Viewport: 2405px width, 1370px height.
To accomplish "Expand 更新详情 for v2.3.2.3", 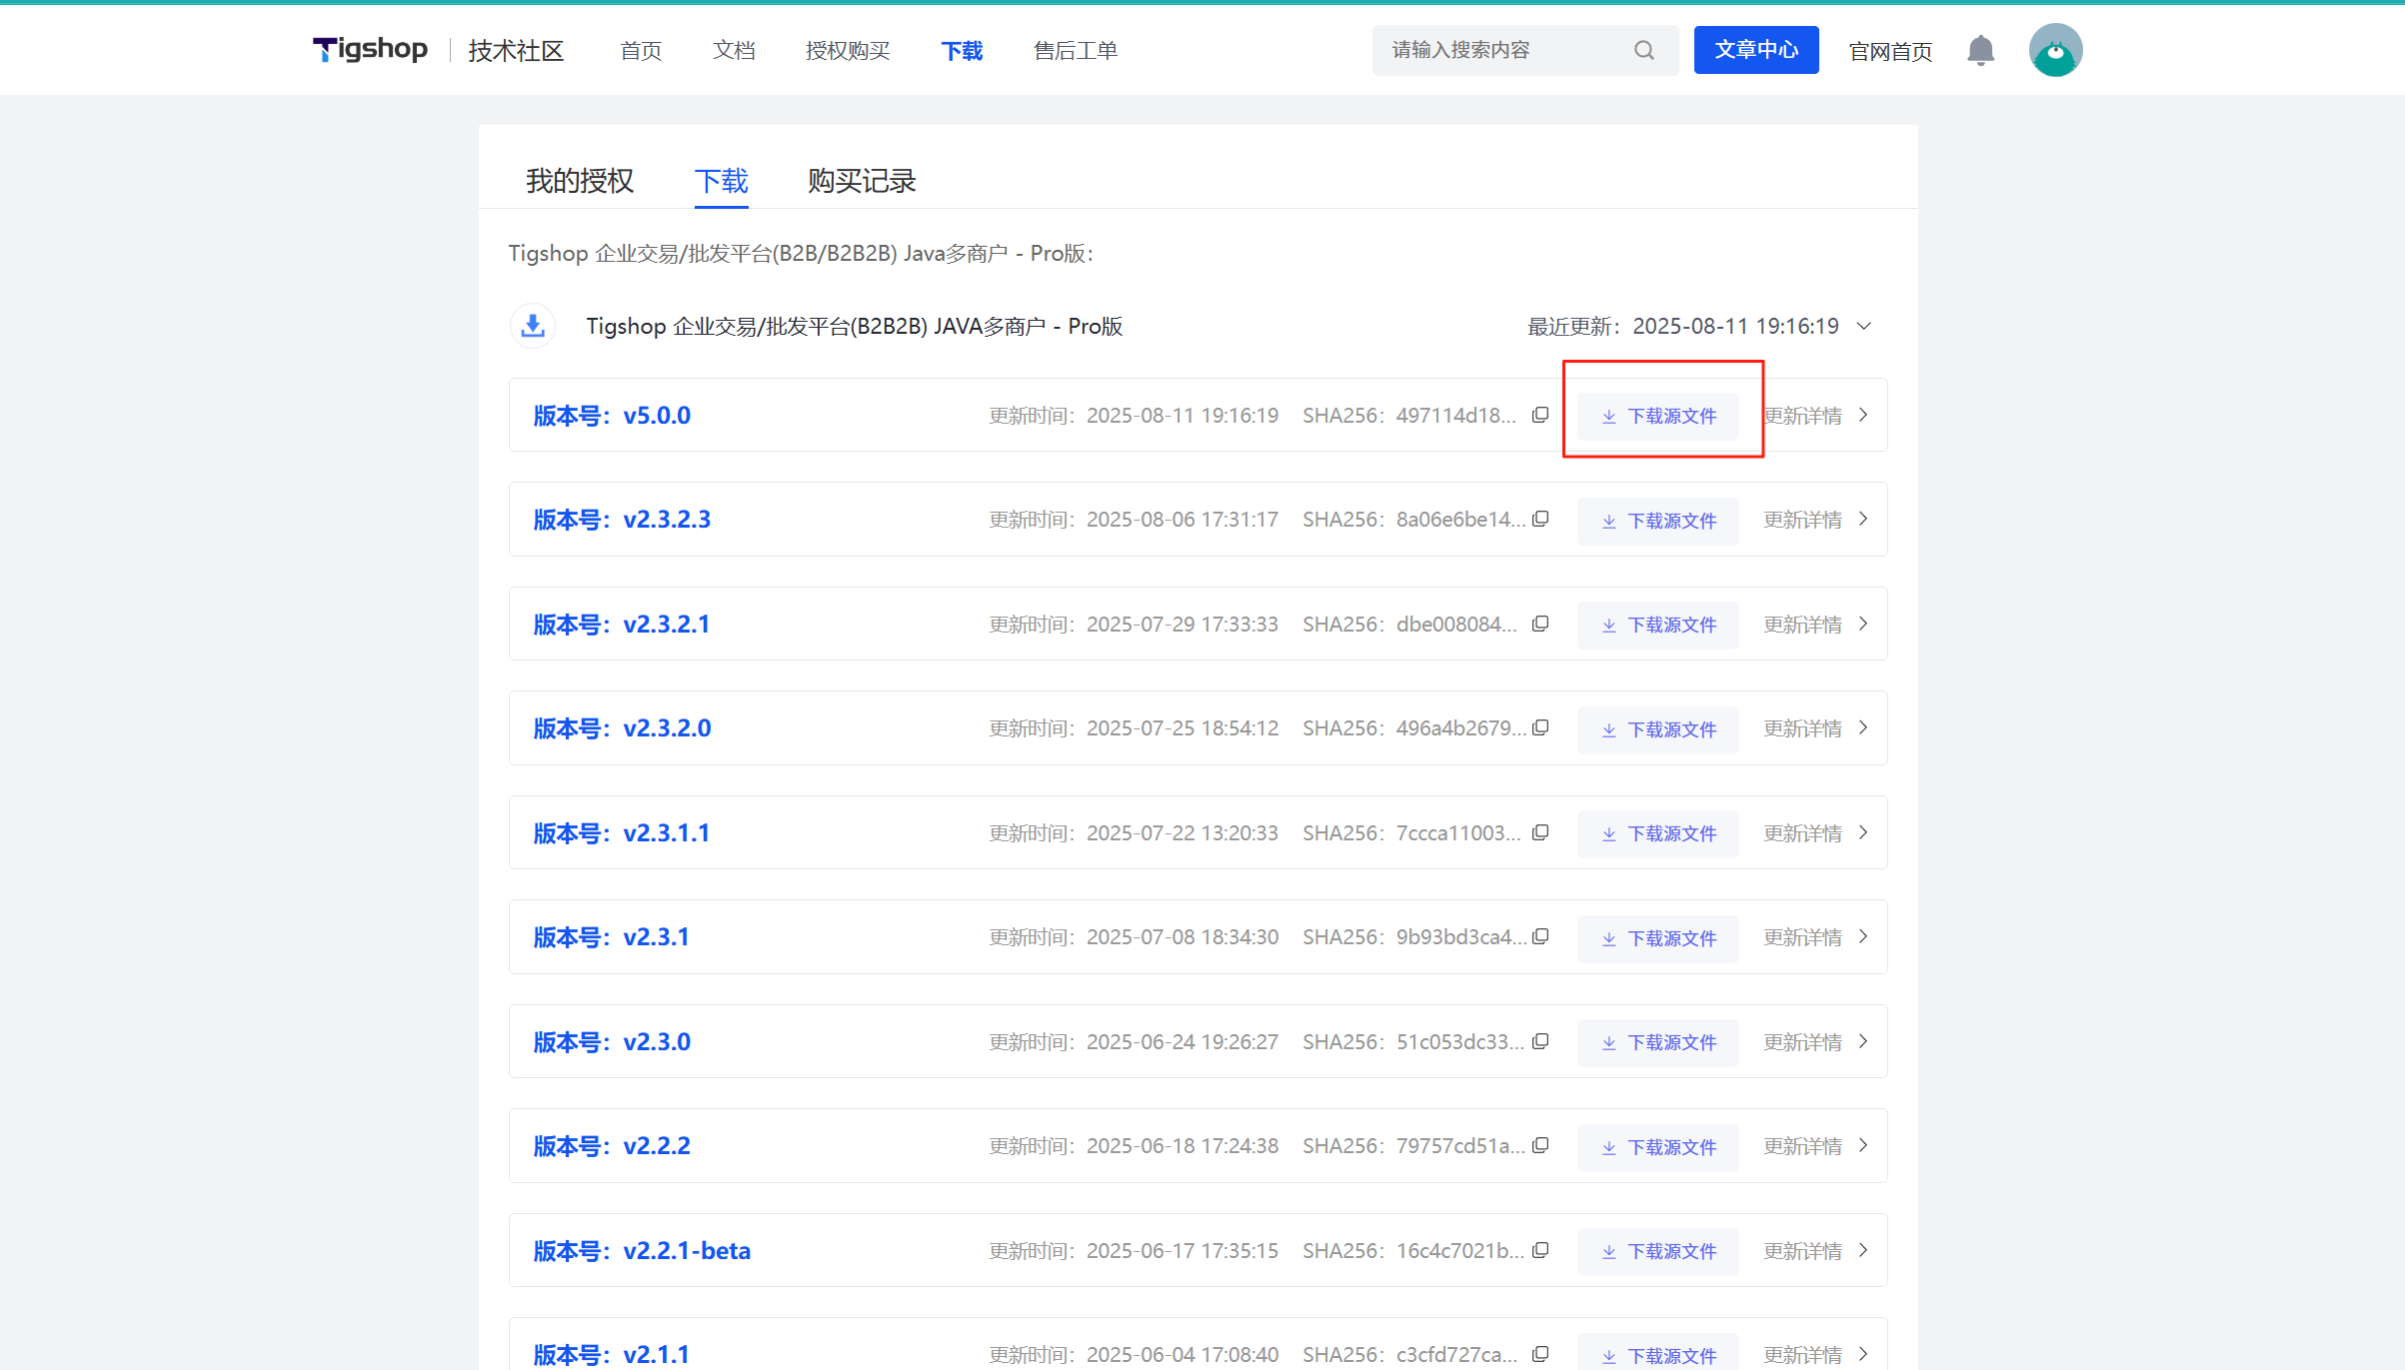I will point(1816,519).
